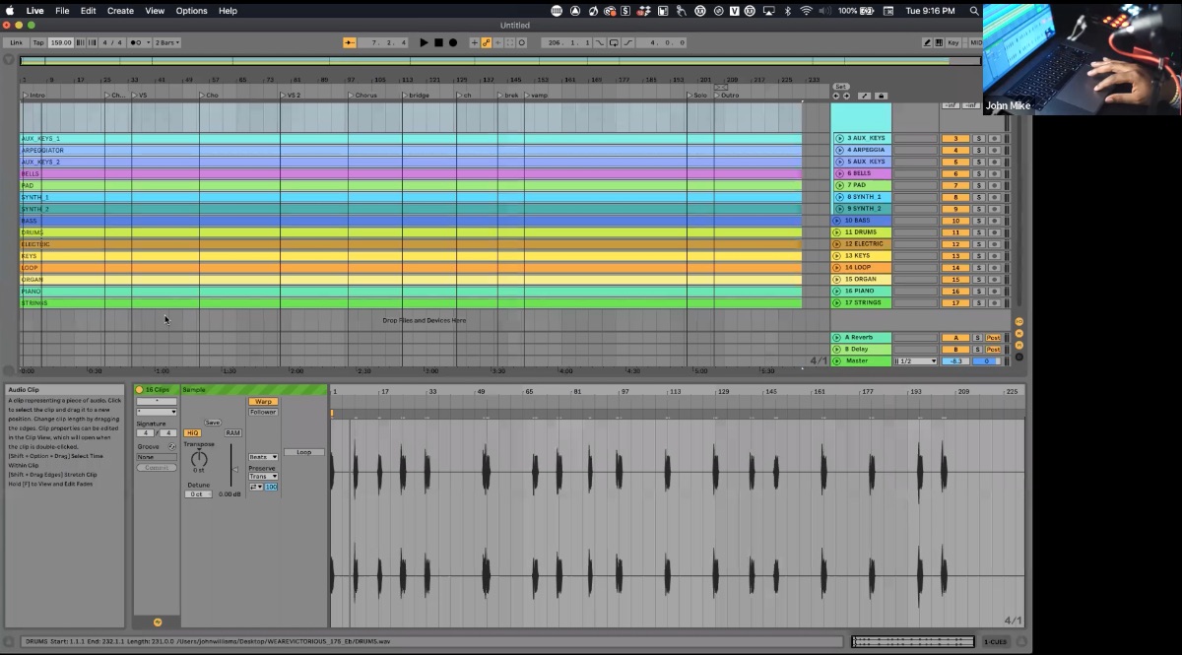Enter Key Map mode
The width and height of the screenshot is (1182, 655).
(x=952, y=42)
